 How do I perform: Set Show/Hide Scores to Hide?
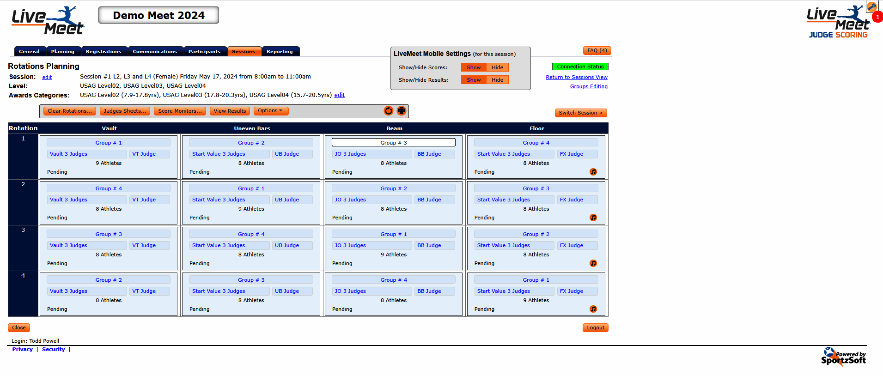pyautogui.click(x=497, y=67)
